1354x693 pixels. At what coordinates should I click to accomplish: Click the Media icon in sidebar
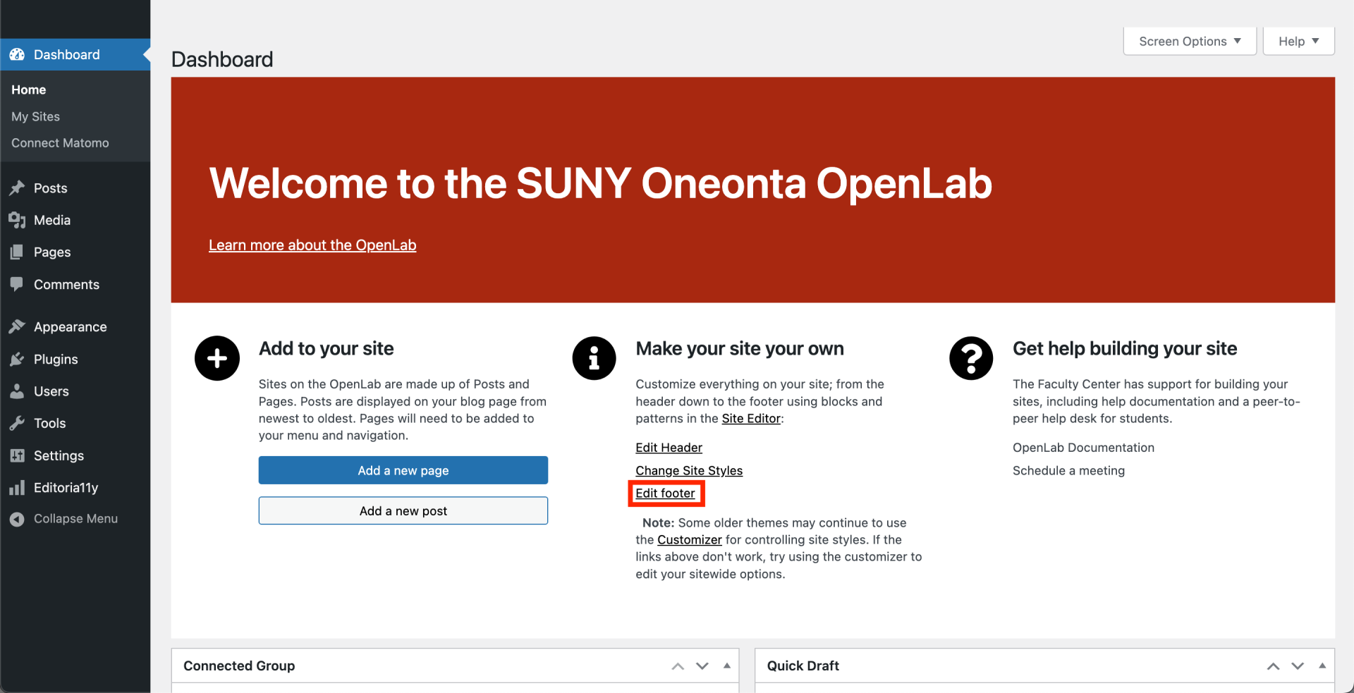coord(17,220)
